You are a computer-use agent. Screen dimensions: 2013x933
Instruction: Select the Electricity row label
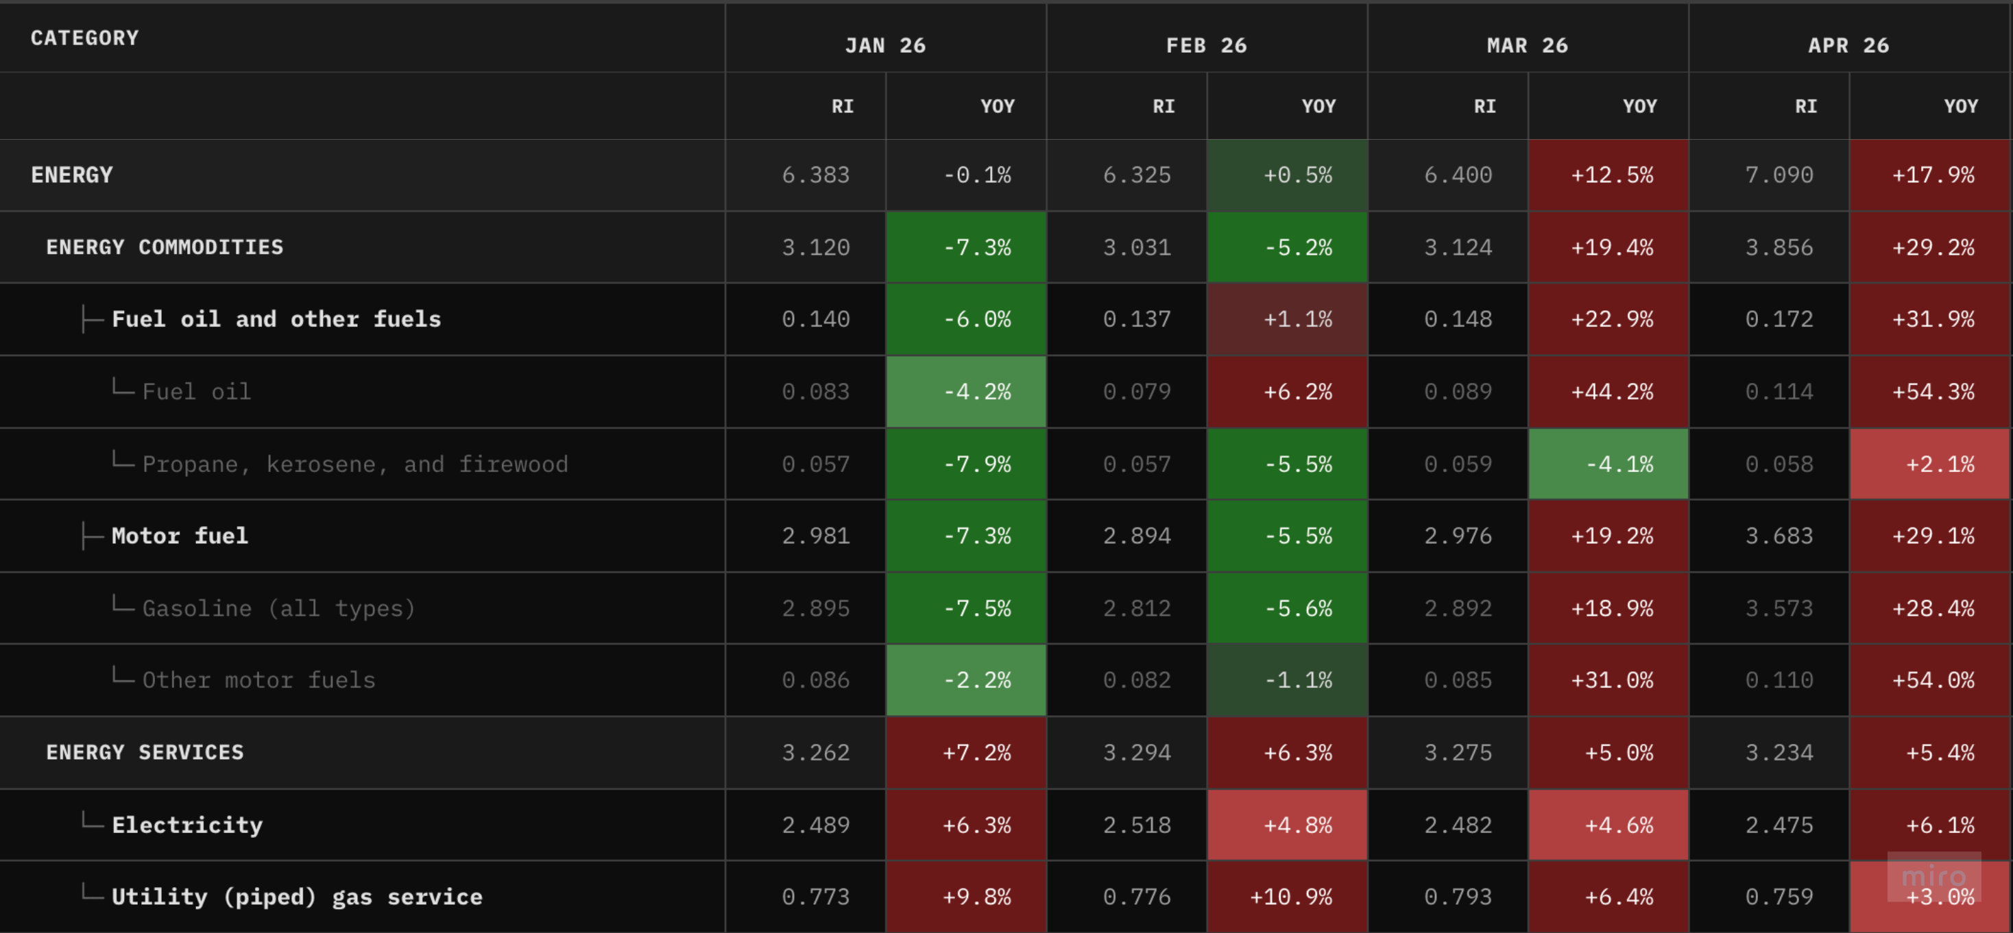tap(186, 825)
